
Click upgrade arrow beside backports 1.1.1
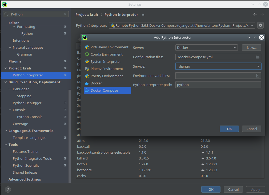point(203,152)
